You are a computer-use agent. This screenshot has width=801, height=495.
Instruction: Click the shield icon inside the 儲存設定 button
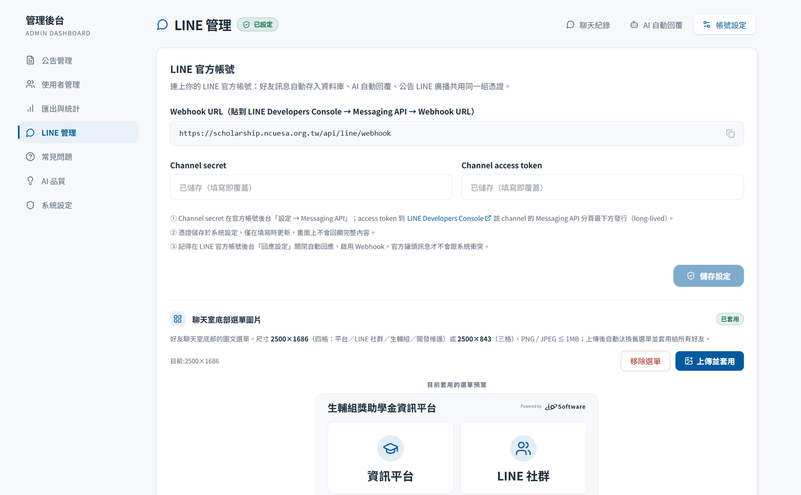691,276
